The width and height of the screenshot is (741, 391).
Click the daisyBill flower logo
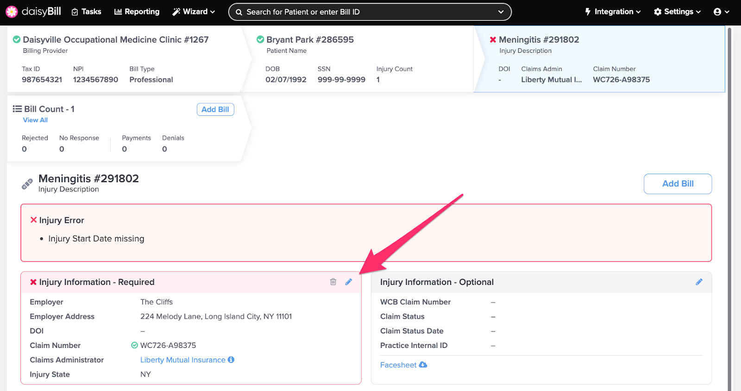point(12,12)
